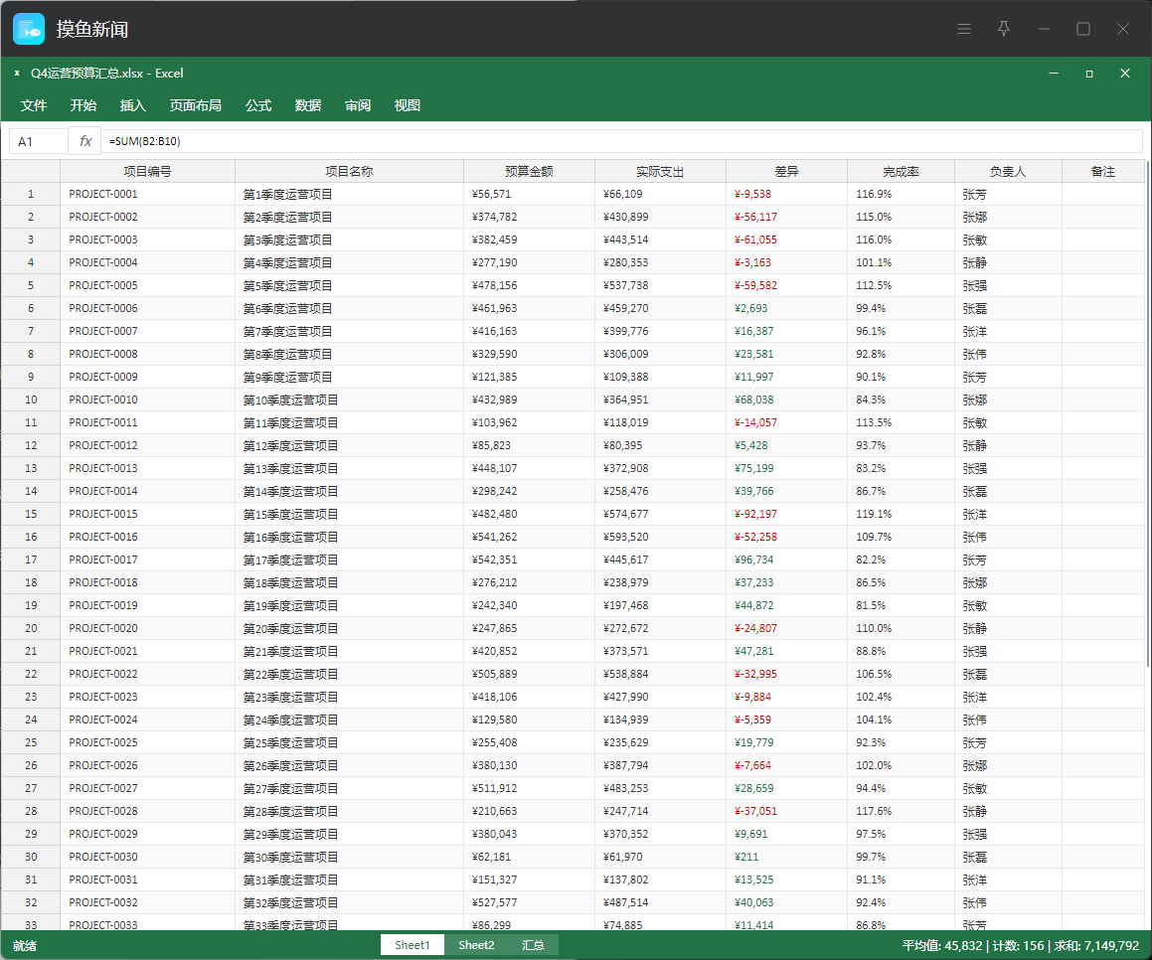Open the 页面布局 menu
The image size is (1152, 960).
[x=196, y=105]
